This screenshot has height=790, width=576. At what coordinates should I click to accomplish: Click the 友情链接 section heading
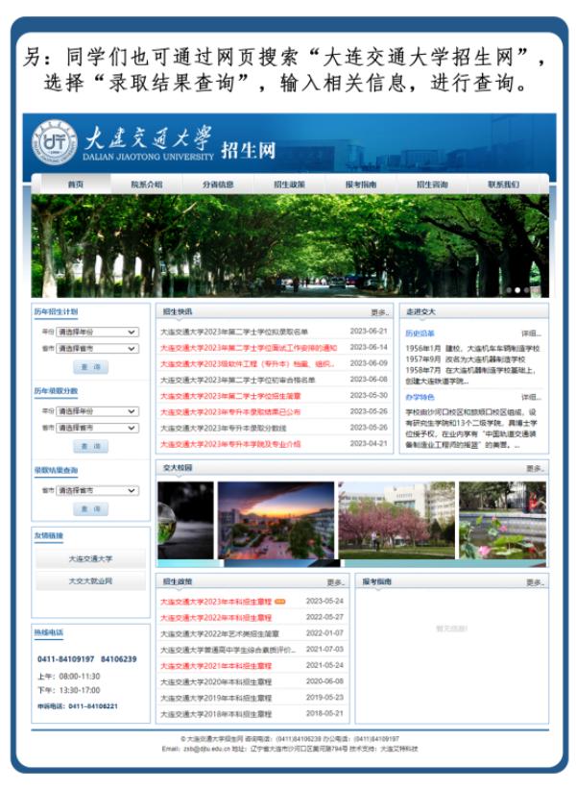click(x=49, y=535)
